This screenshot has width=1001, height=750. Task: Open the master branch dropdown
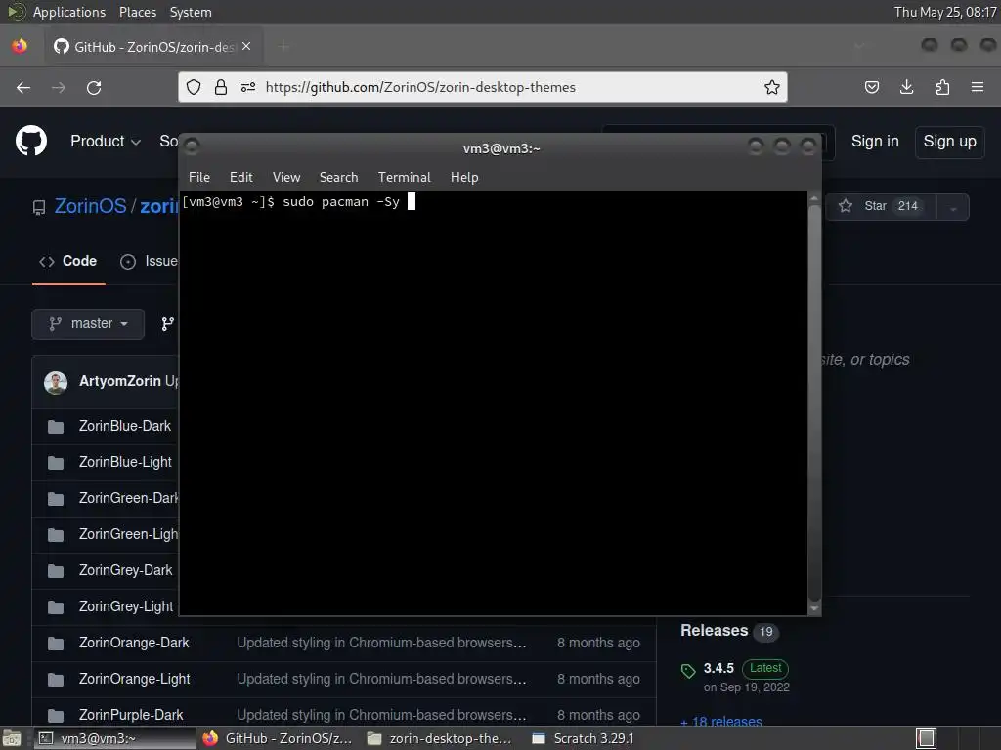88,324
